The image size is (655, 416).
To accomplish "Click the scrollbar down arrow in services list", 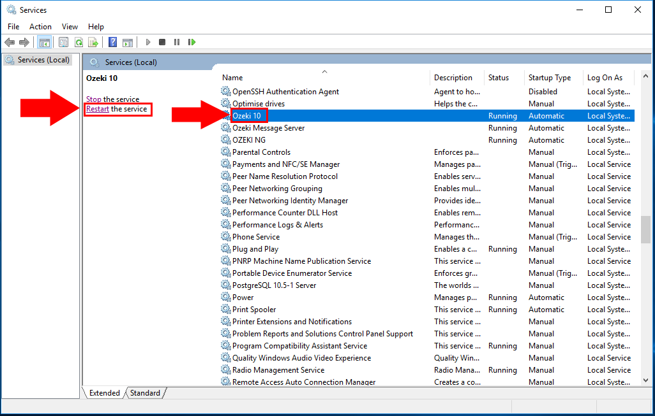I will (x=645, y=380).
